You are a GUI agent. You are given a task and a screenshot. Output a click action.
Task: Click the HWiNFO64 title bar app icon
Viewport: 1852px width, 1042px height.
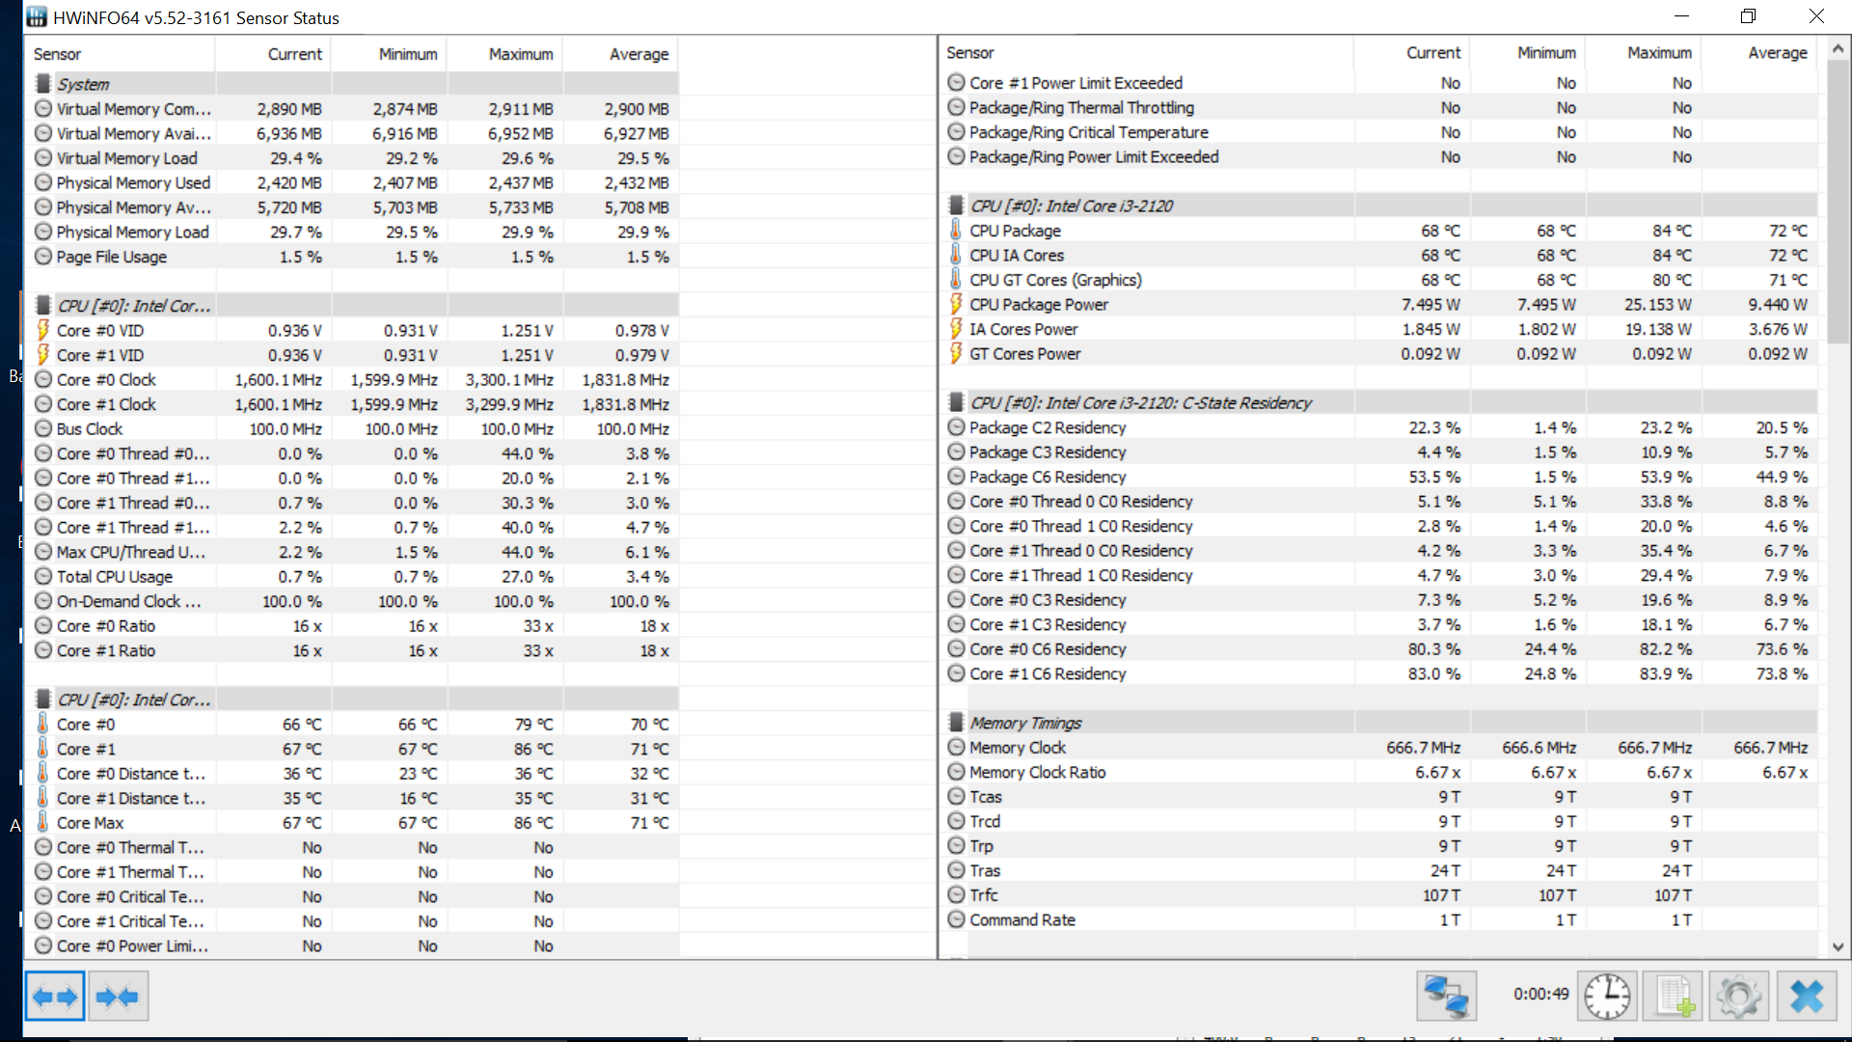pyautogui.click(x=36, y=16)
